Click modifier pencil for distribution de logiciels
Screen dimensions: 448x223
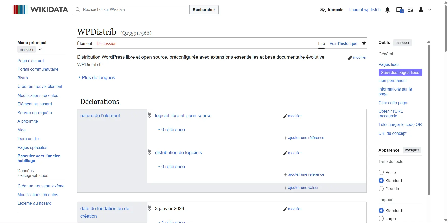[x=292, y=153]
